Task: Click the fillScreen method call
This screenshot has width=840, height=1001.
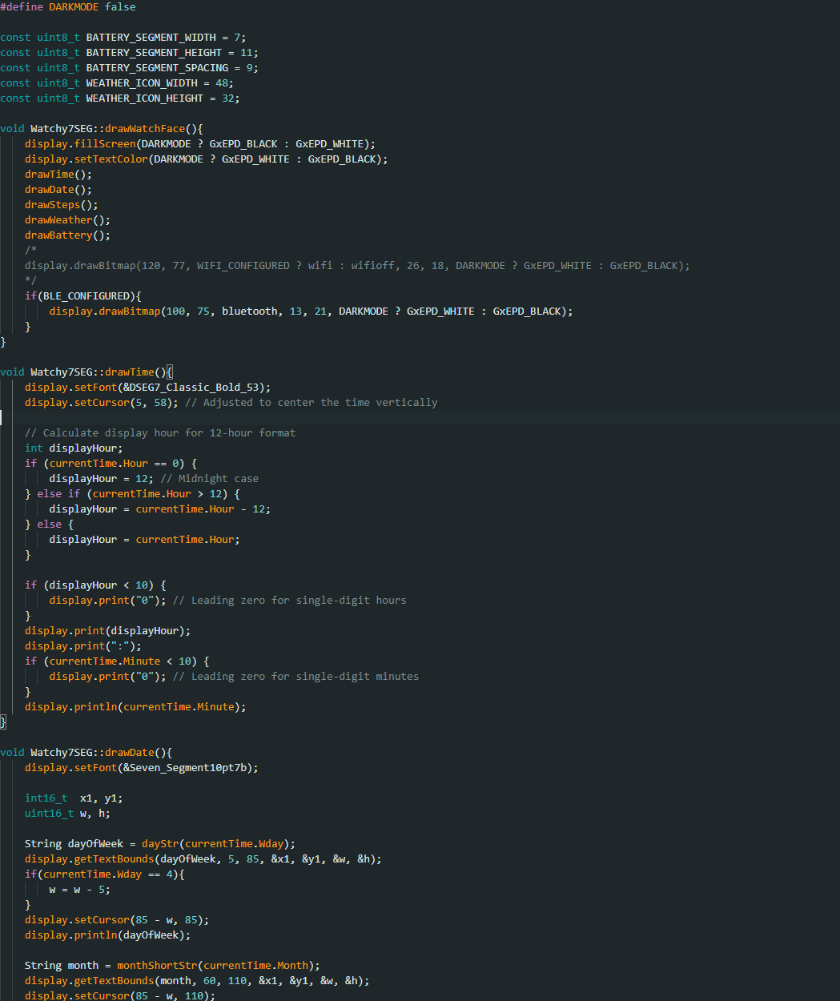Action: coord(105,144)
